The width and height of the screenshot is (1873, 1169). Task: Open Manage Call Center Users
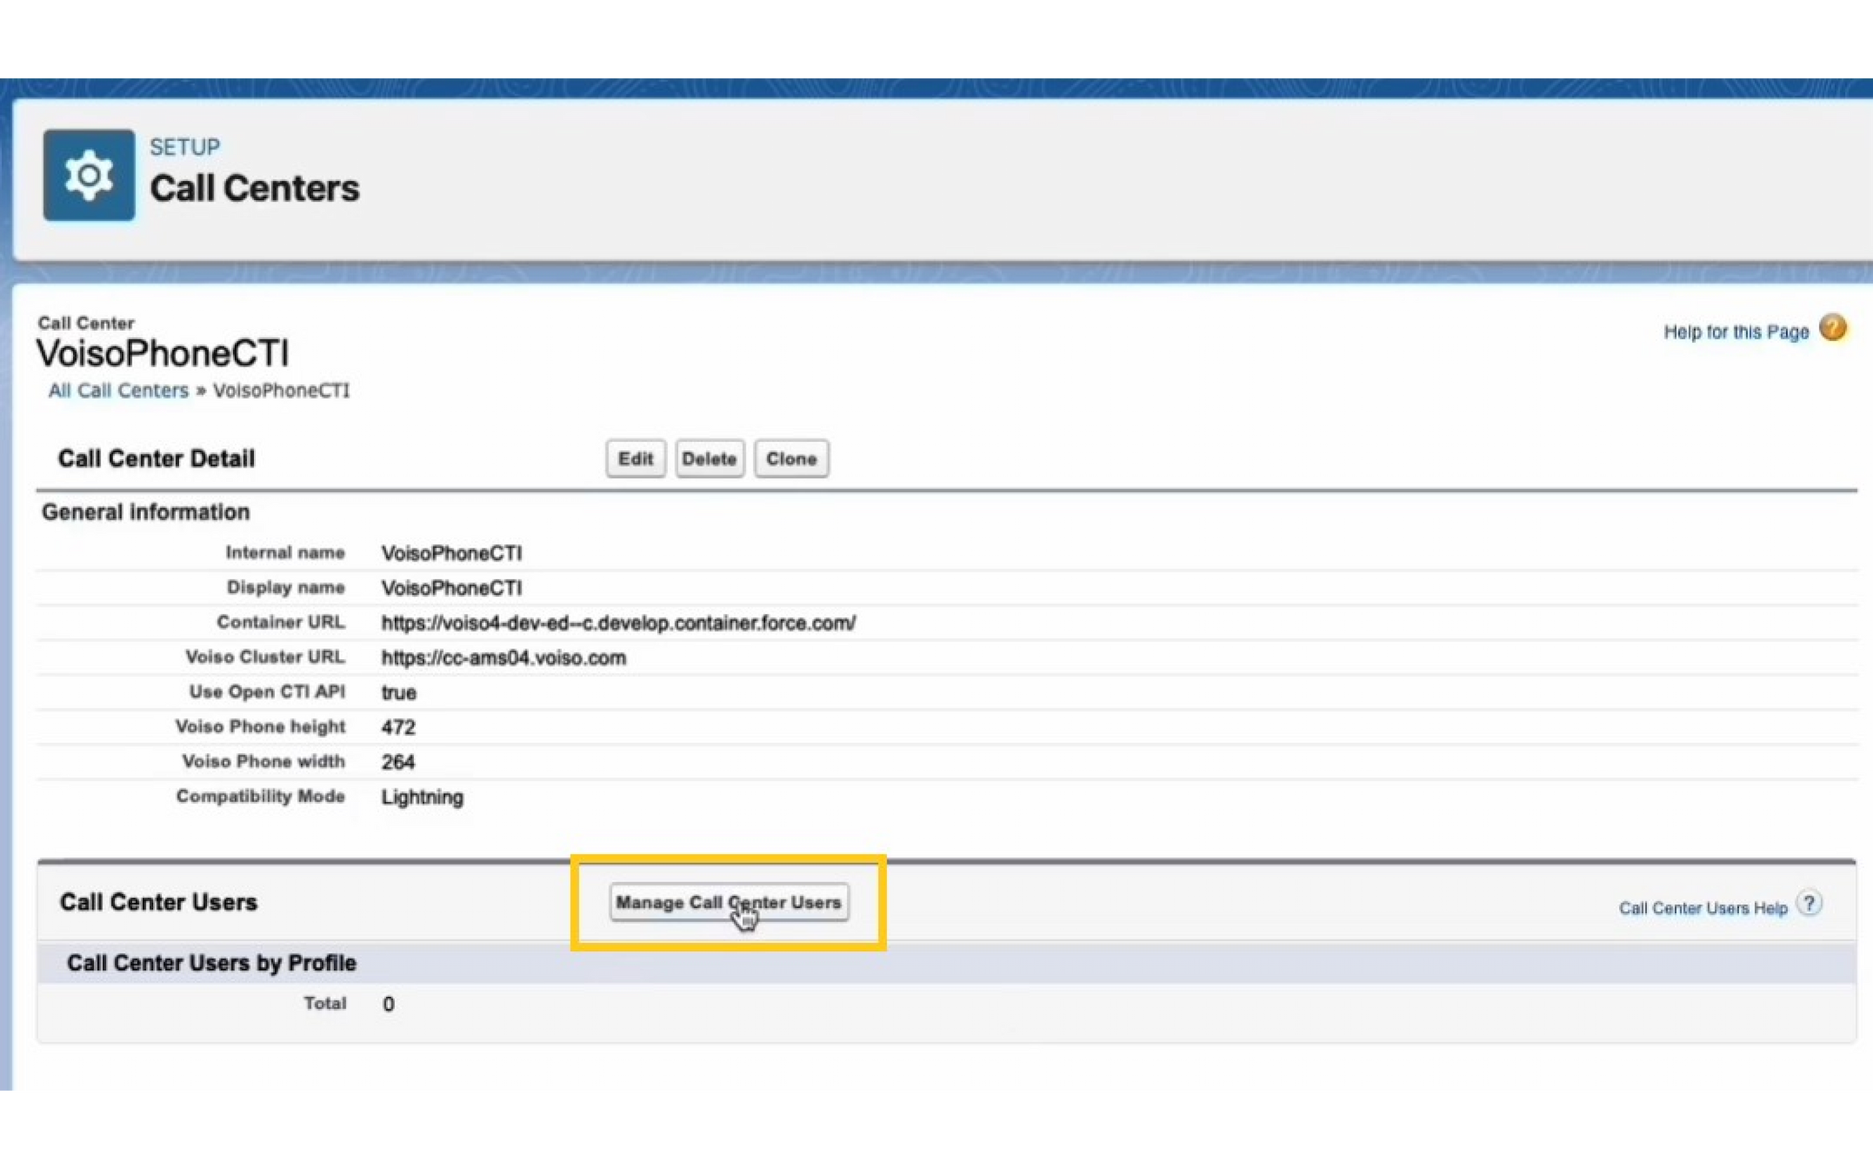(x=729, y=903)
